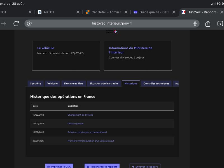Viewport: 224px width, 168px height.
Task: Switch to the Car Detail - Admin browser tab
Action: [x=107, y=12]
